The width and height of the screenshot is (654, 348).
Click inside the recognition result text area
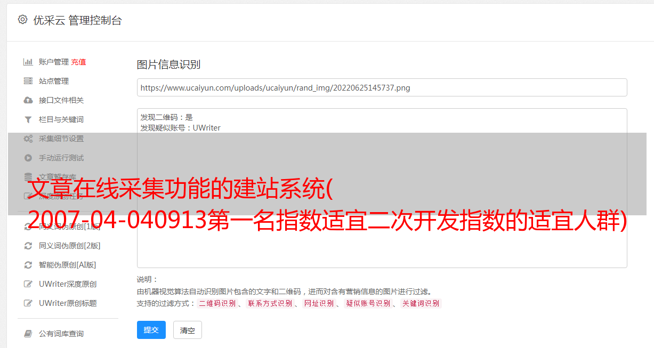tap(382, 188)
